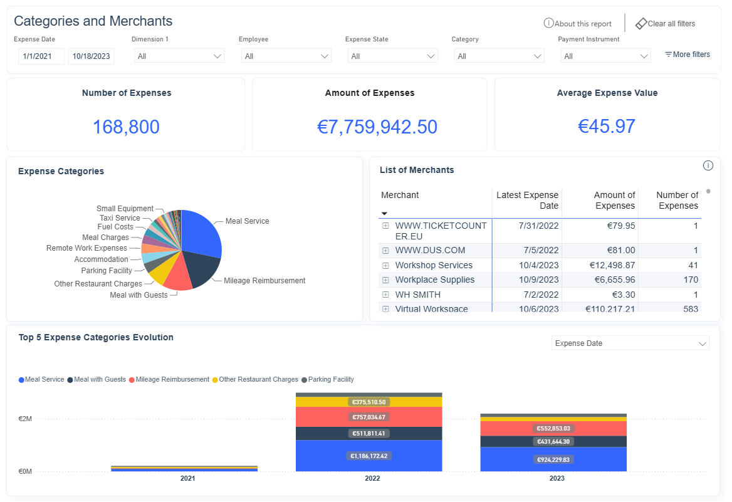Click the Remote Work Expenses pie label
The image size is (732, 502).
coord(86,248)
